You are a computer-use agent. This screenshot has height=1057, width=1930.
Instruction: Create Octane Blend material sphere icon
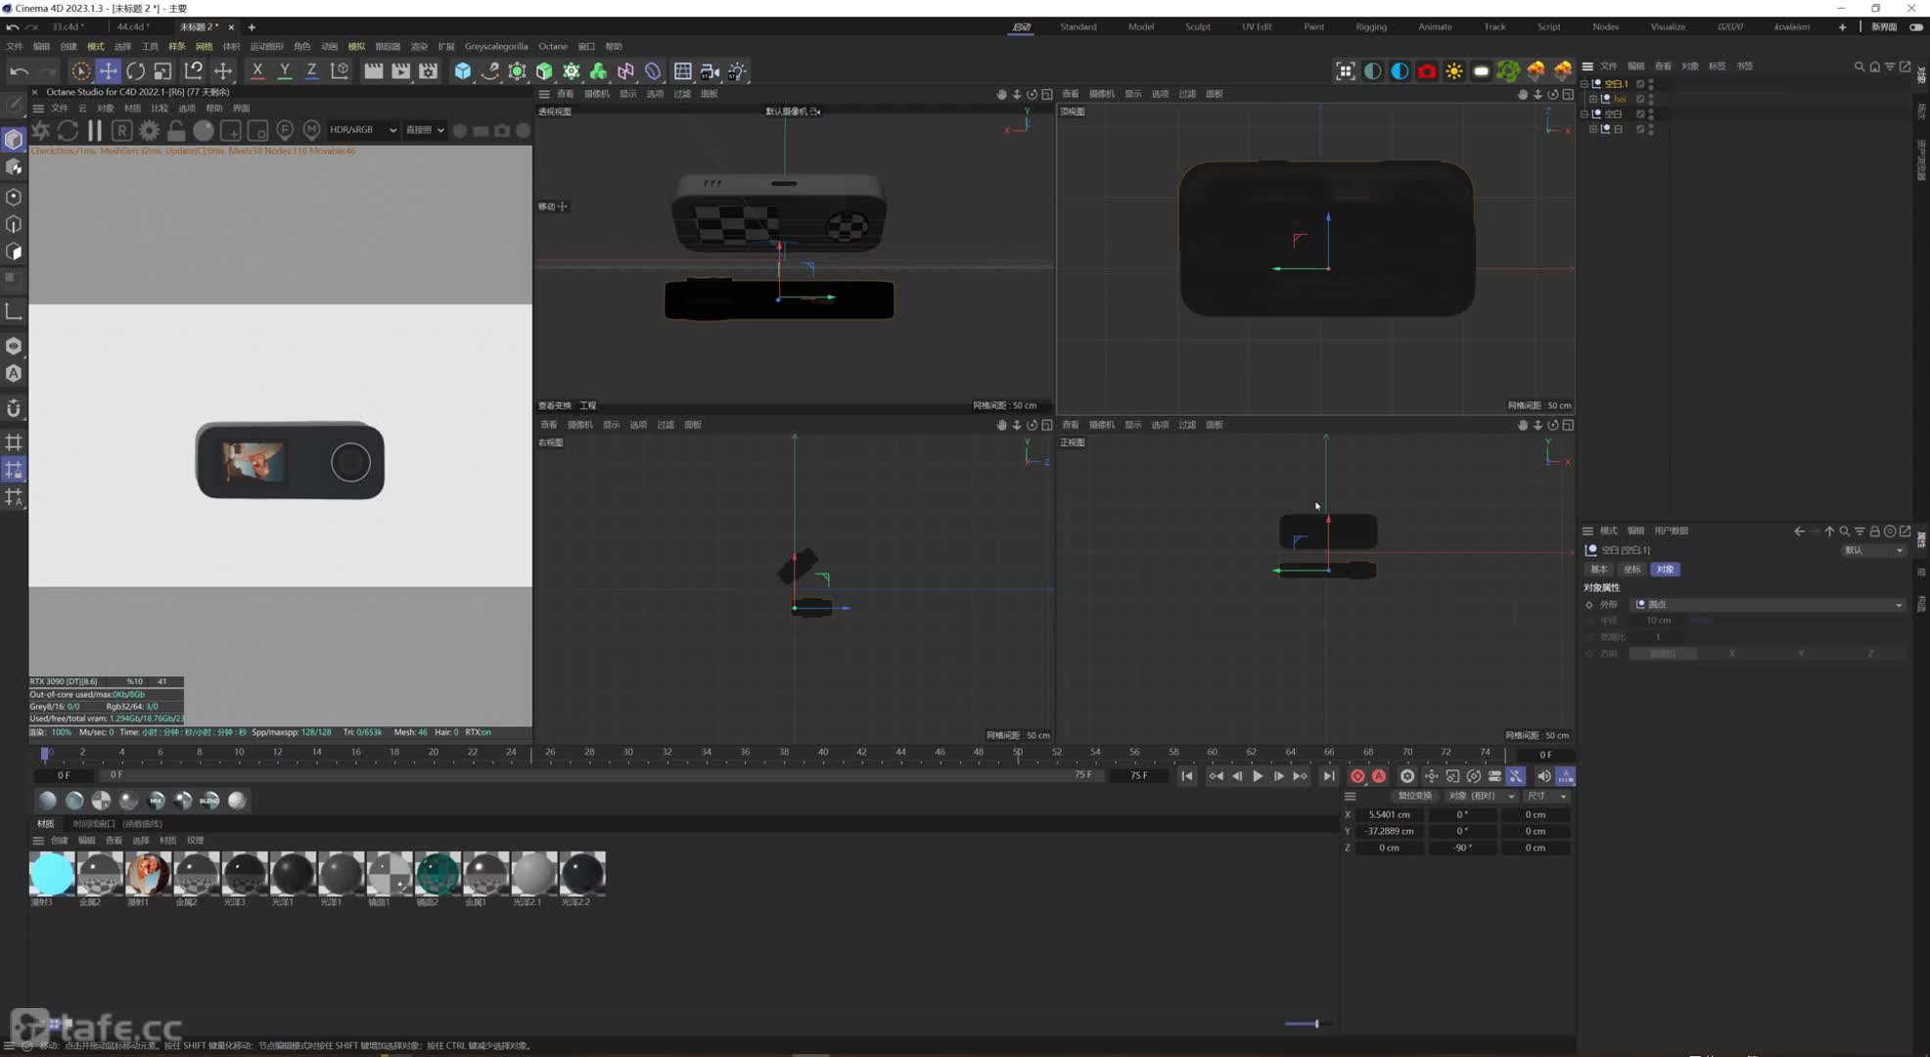point(209,801)
